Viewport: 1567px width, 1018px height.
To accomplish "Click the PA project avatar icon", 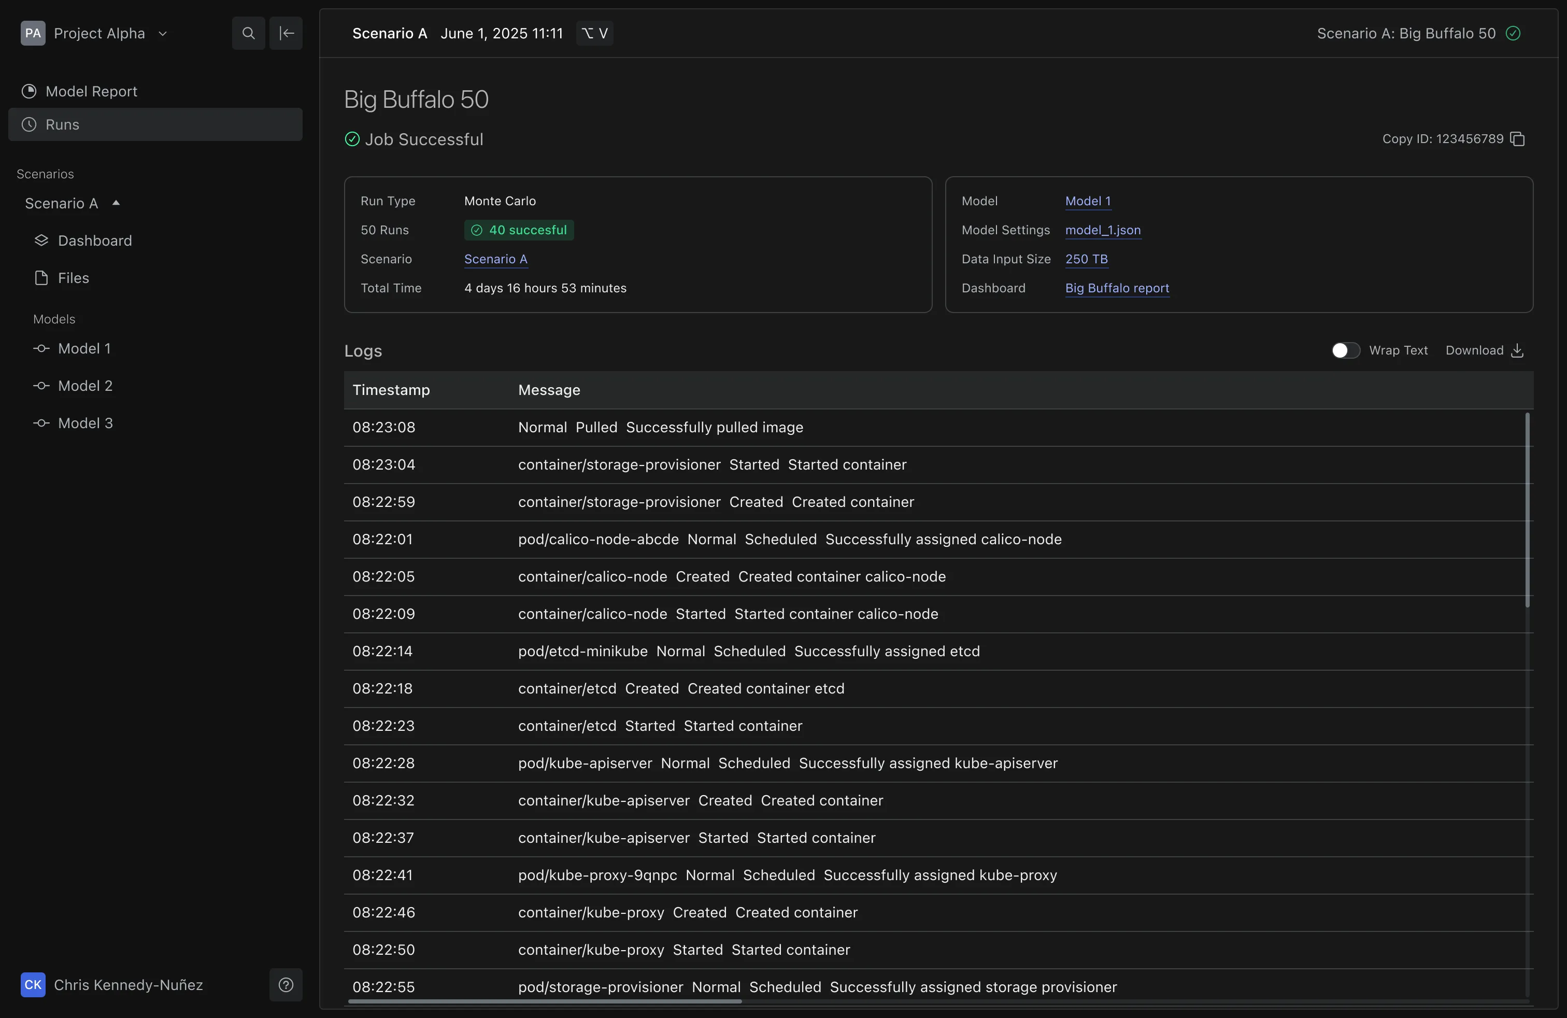I will tap(33, 33).
